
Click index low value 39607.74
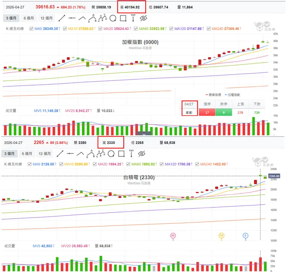tap(161, 7)
